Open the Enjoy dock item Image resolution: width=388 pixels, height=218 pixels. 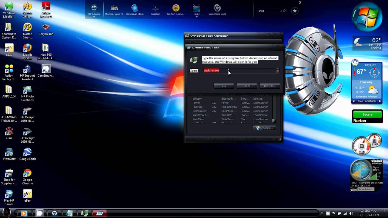tap(197, 10)
